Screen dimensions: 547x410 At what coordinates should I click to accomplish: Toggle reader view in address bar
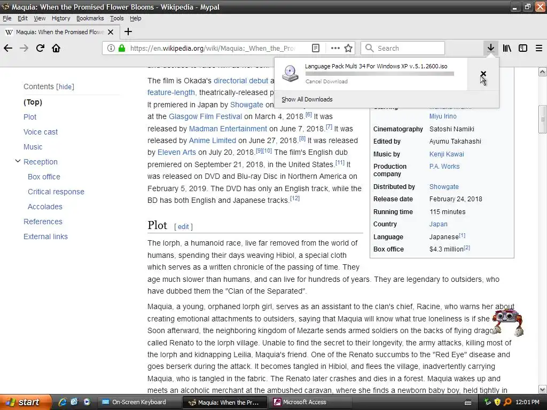click(315, 48)
